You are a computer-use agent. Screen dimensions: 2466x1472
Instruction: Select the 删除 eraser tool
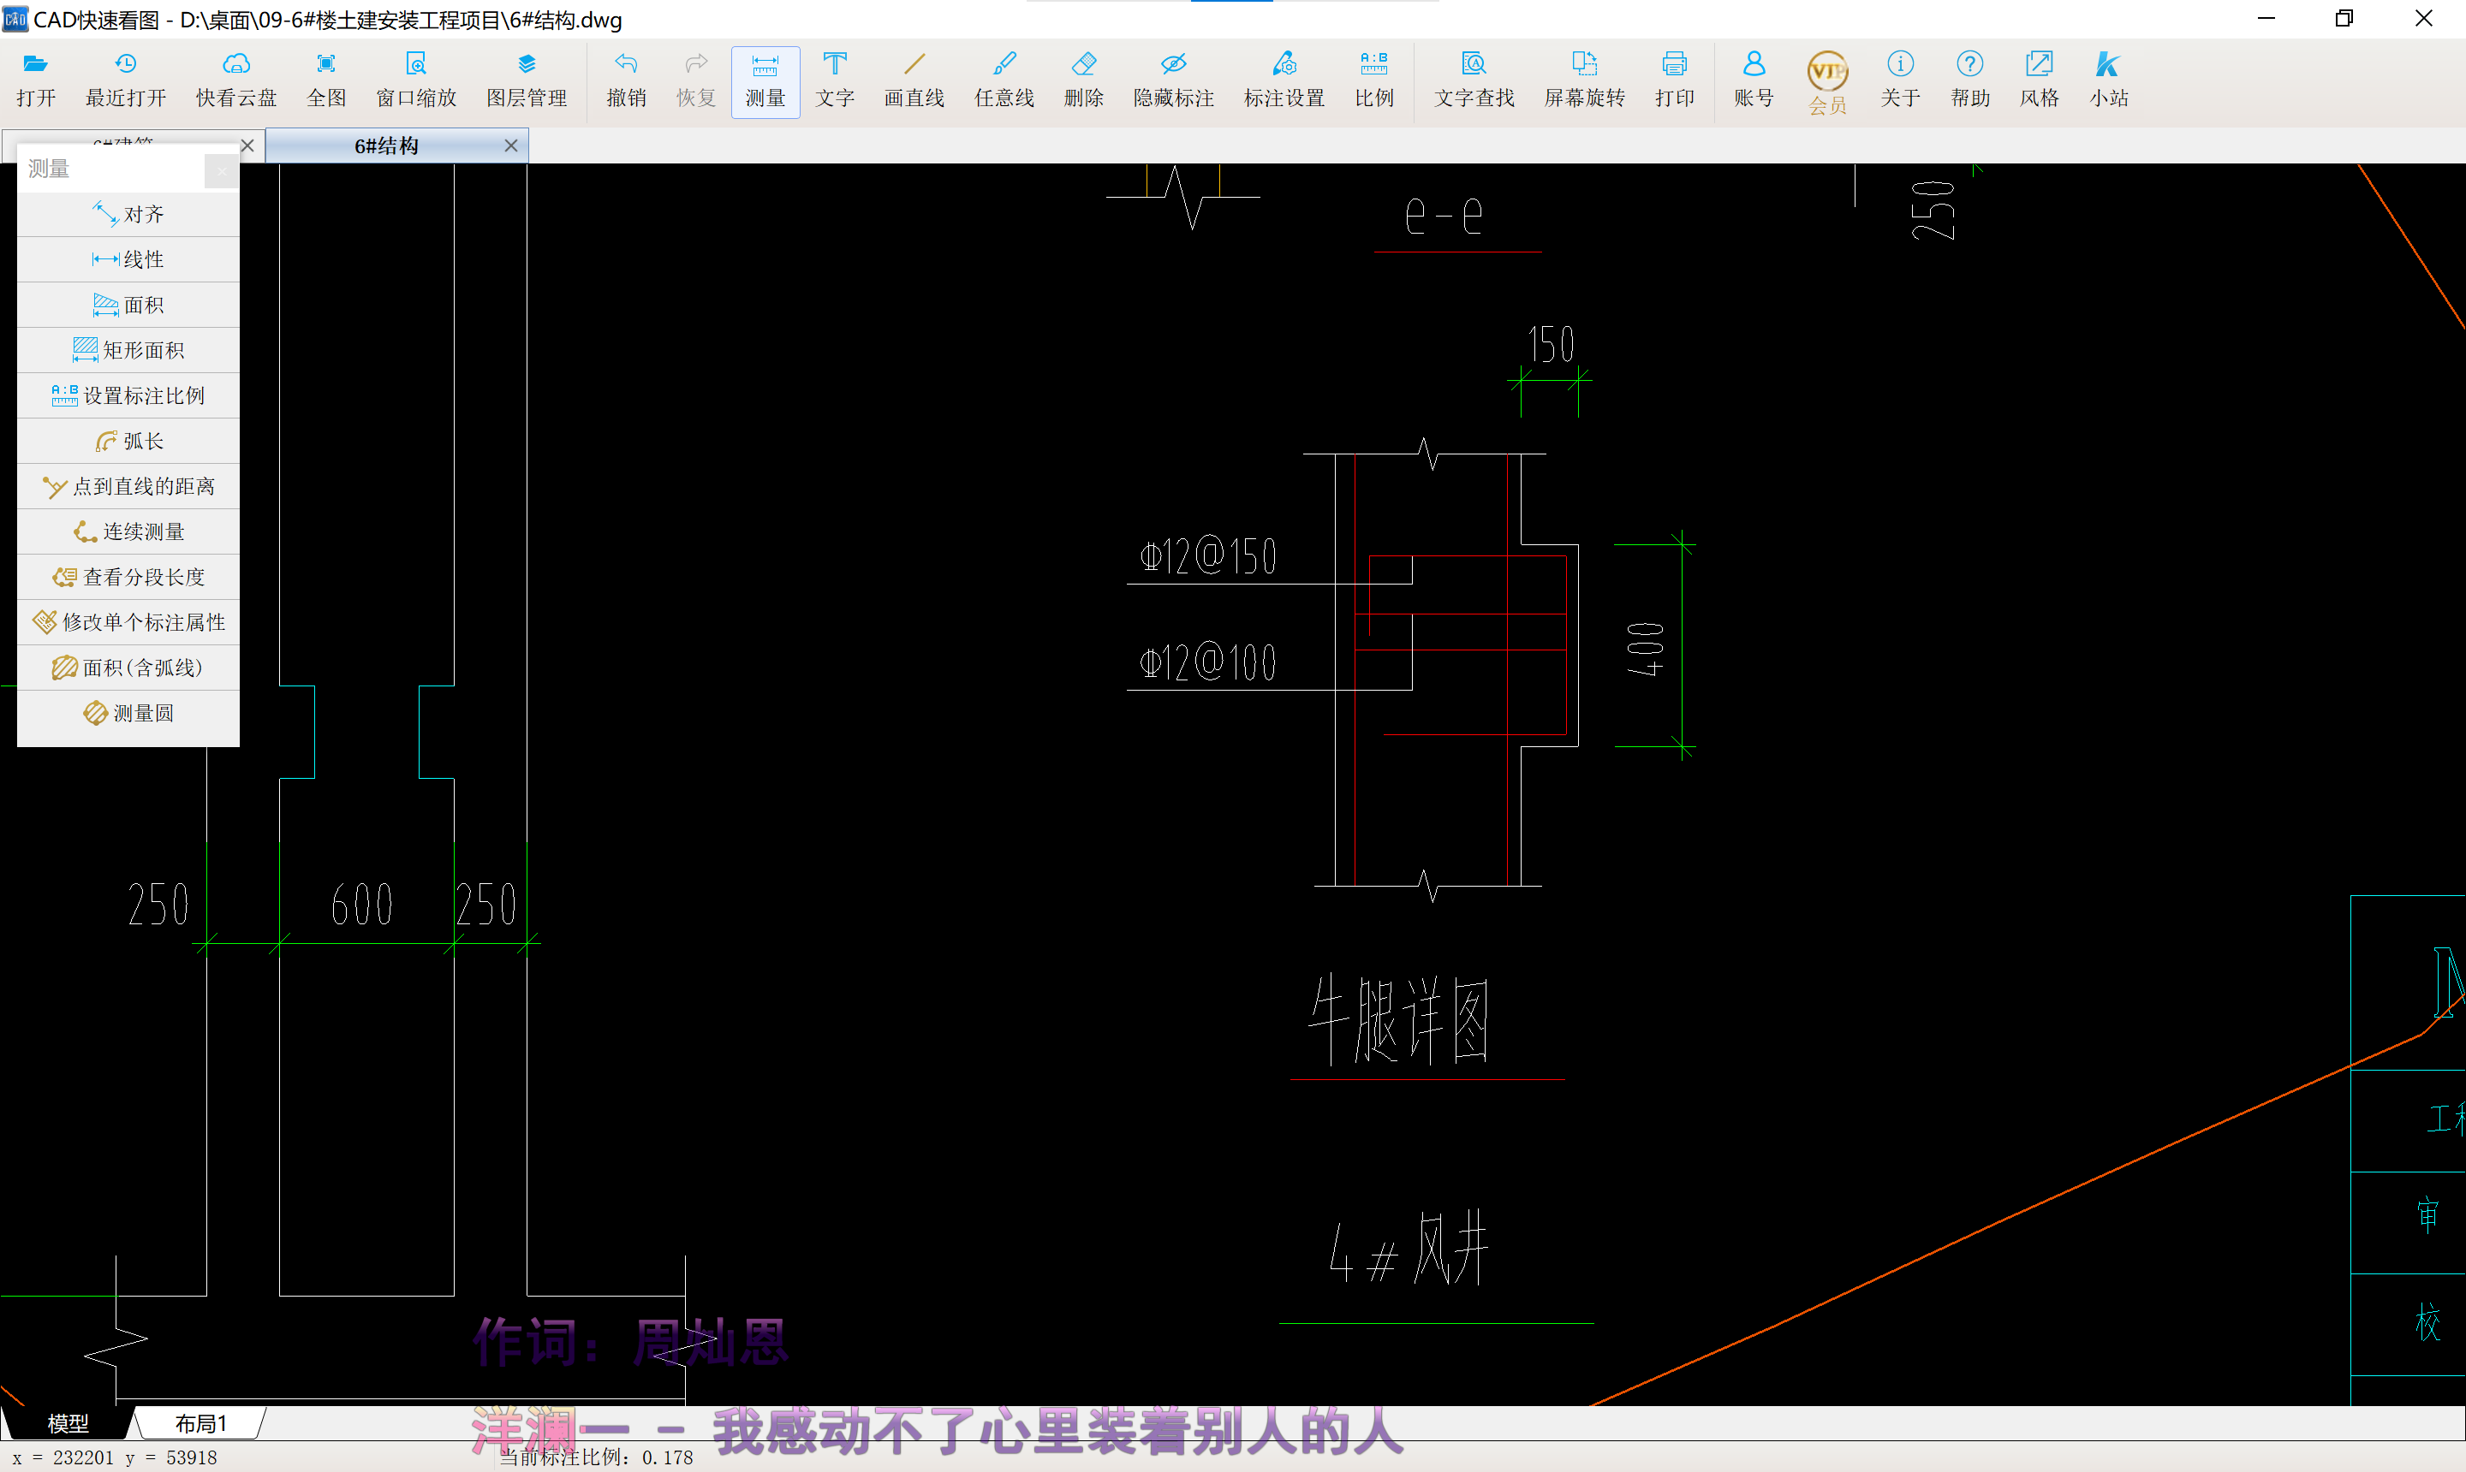click(1084, 80)
